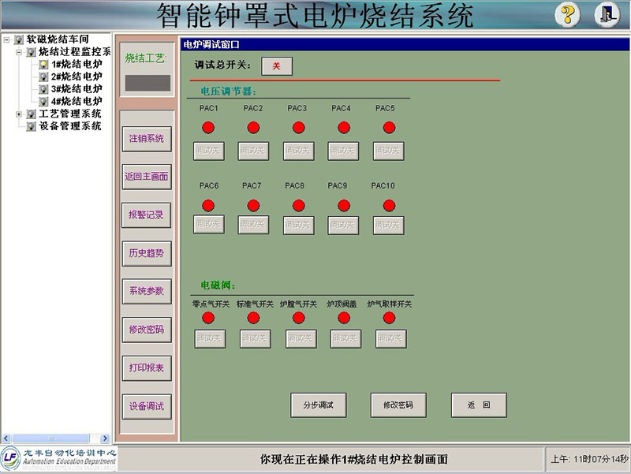
Task: Collapse the 烧结过程监控系统 tree node
Action: pyautogui.click(x=19, y=52)
